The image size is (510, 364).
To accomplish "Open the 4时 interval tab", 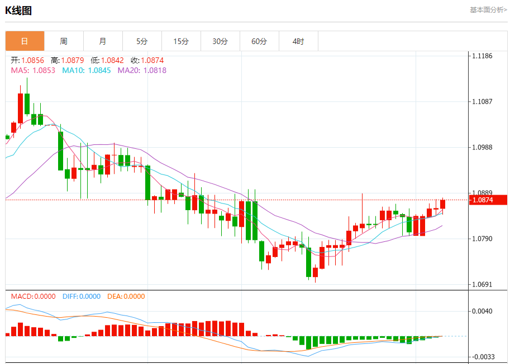I will tap(298, 41).
